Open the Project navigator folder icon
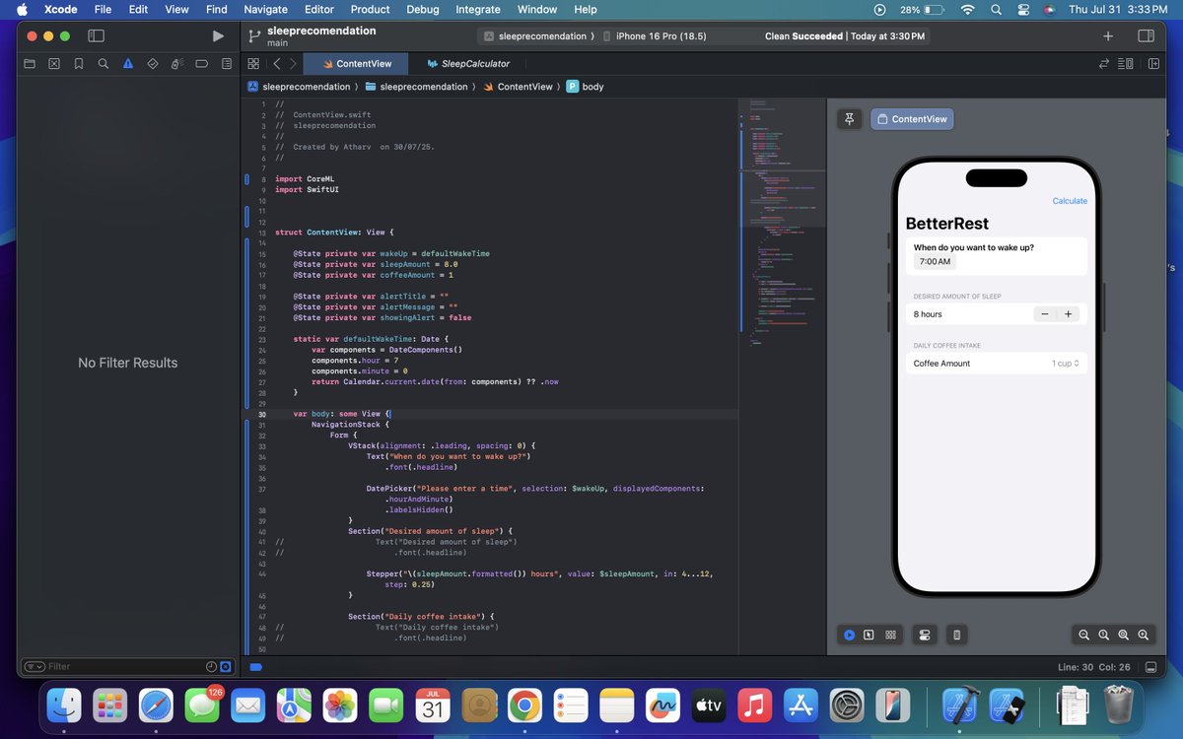 30,63
